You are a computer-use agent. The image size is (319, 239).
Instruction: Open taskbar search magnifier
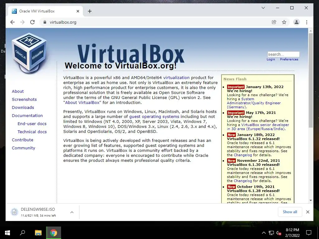point(22,233)
